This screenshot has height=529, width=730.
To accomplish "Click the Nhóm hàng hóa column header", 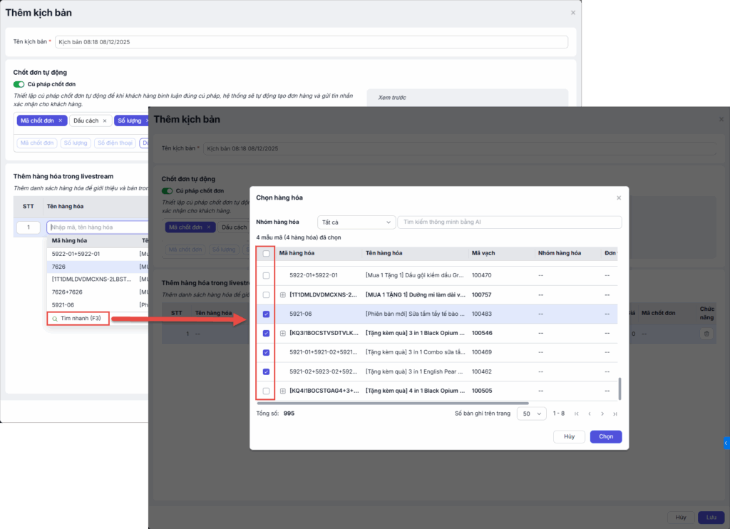I will pos(560,253).
